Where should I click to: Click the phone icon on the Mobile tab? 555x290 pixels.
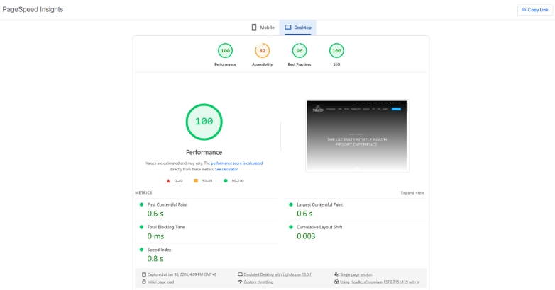(254, 28)
